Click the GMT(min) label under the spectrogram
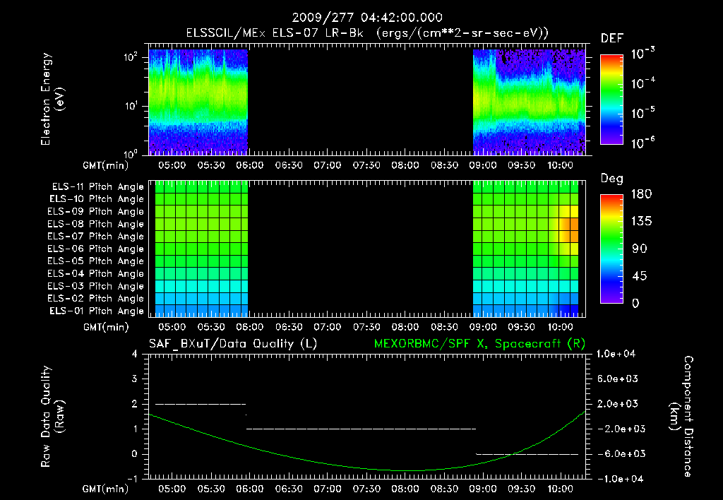 point(106,165)
